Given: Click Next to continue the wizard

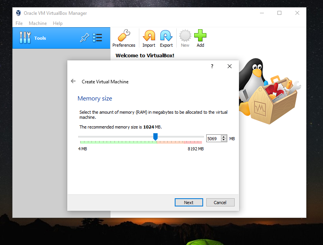Looking at the screenshot, I should pyautogui.click(x=189, y=202).
